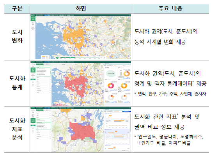211x154 pixels.
Task: Switch to the gray right tab in 도시화 통계 panel
Action: tap(47, 64)
